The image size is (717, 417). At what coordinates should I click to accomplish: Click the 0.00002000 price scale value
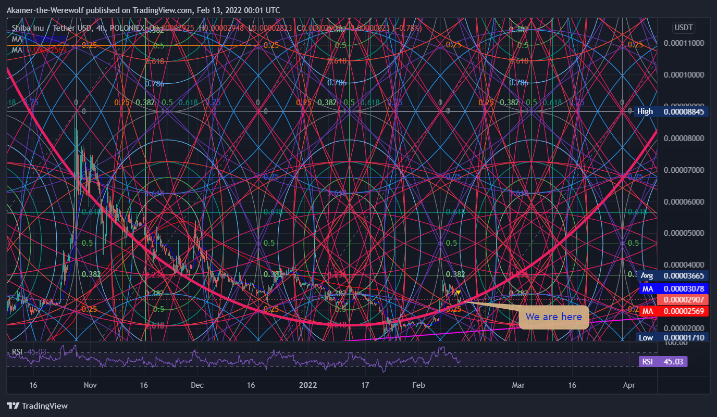pyautogui.click(x=684, y=328)
